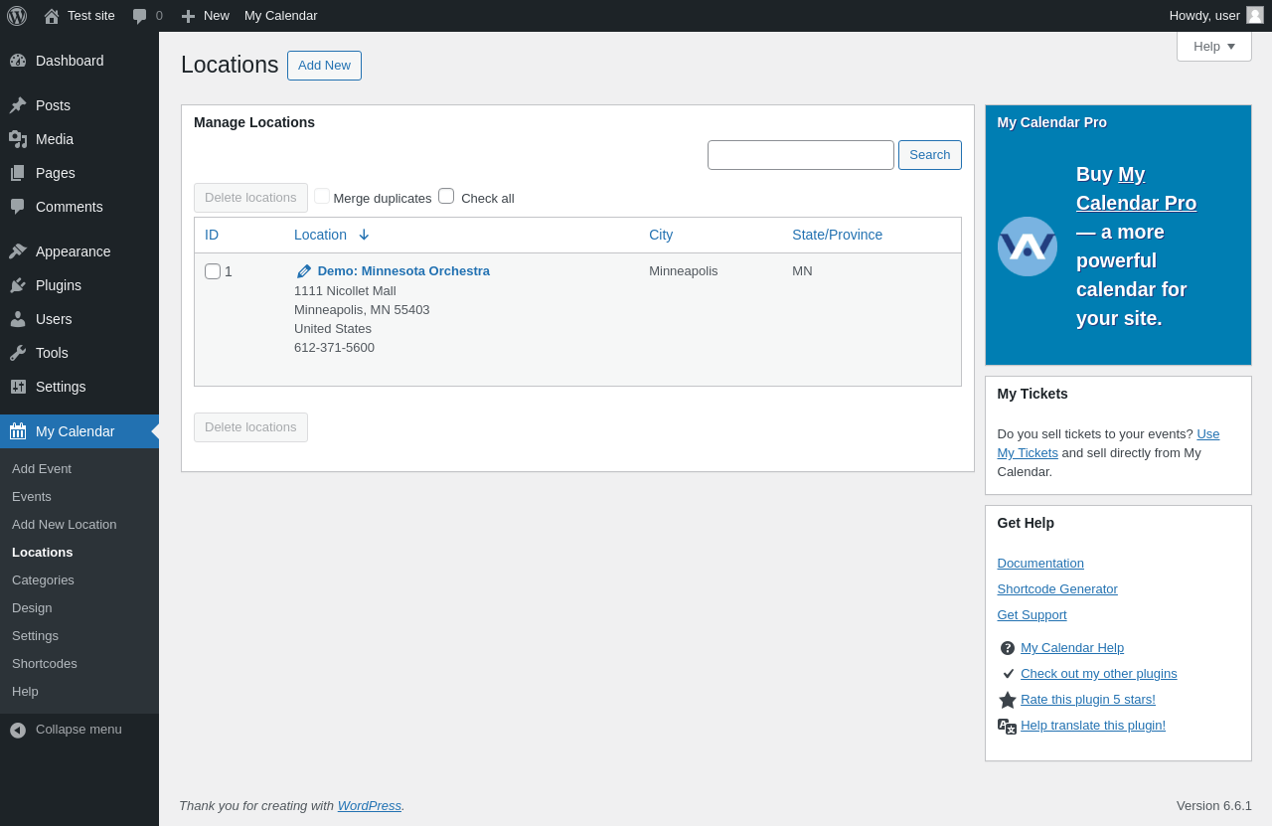Screen dimensions: 1272x826
Task: Enable the Check all checkbox
Action: [x=446, y=196]
